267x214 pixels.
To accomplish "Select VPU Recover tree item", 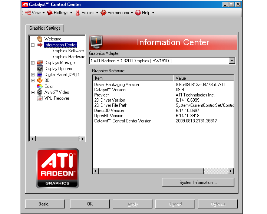I will (x=57, y=98).
